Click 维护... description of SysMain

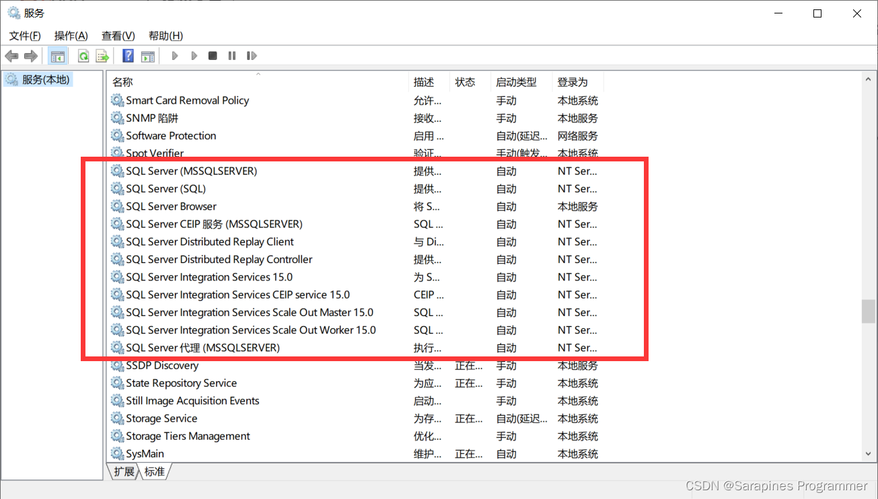click(x=428, y=454)
